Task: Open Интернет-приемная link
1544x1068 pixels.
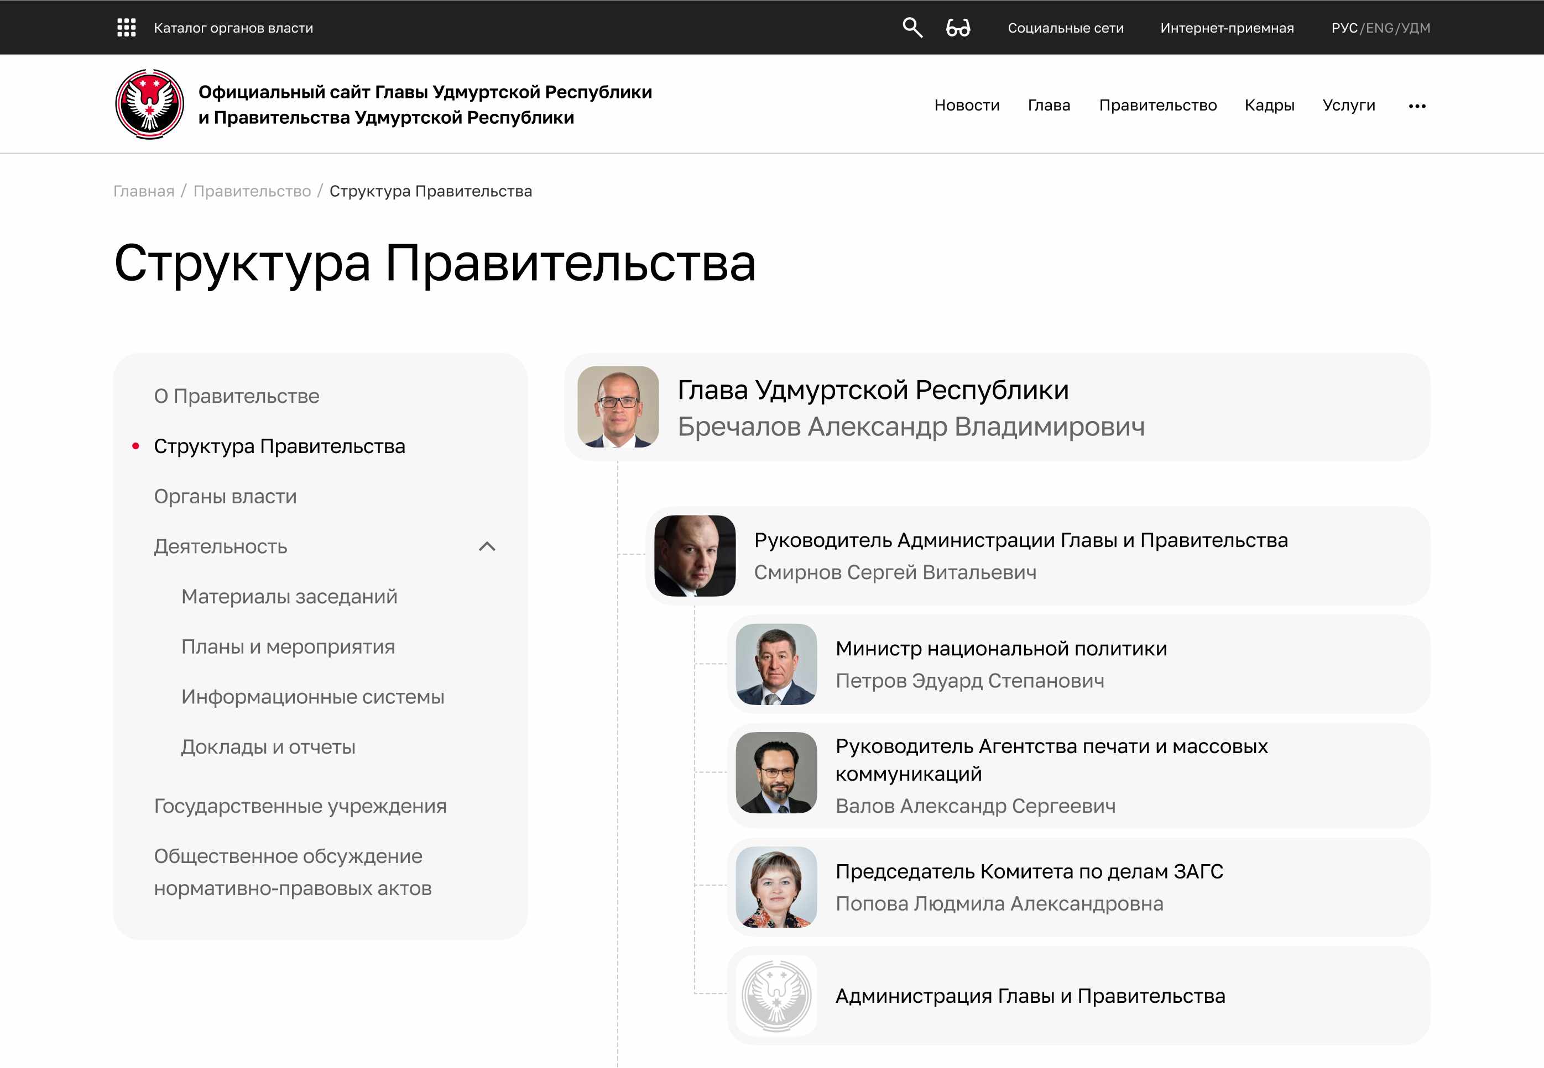Action: coord(1227,28)
